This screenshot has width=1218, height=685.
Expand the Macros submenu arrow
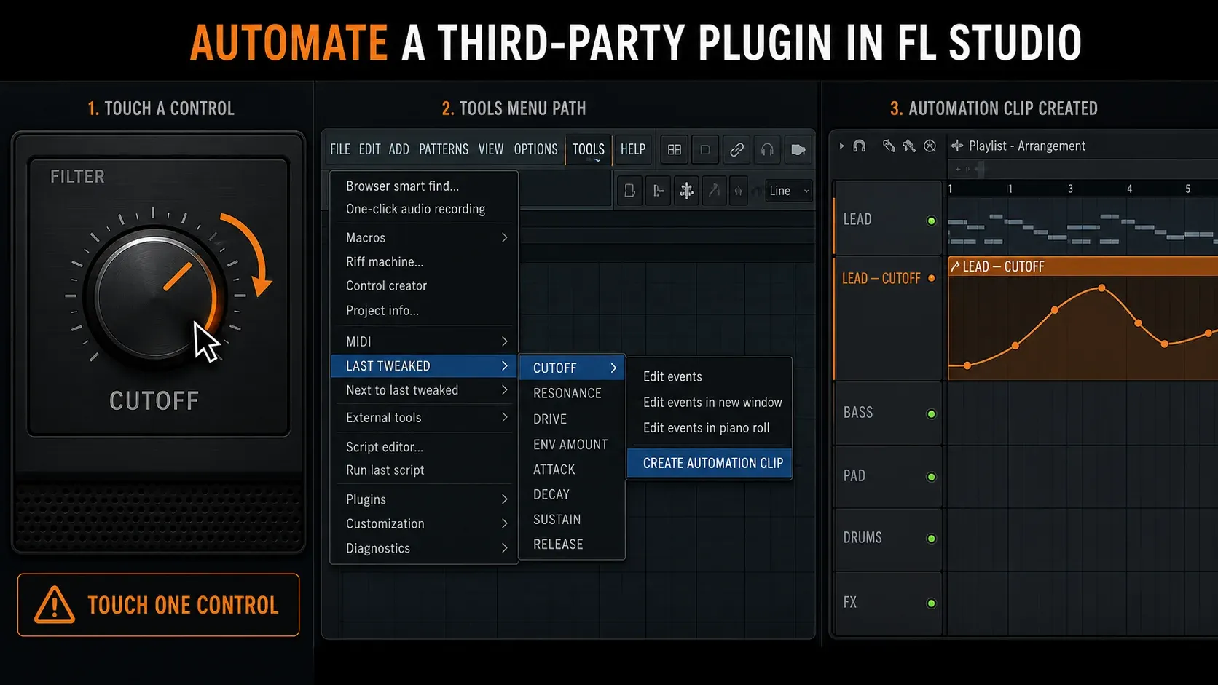[x=504, y=237]
